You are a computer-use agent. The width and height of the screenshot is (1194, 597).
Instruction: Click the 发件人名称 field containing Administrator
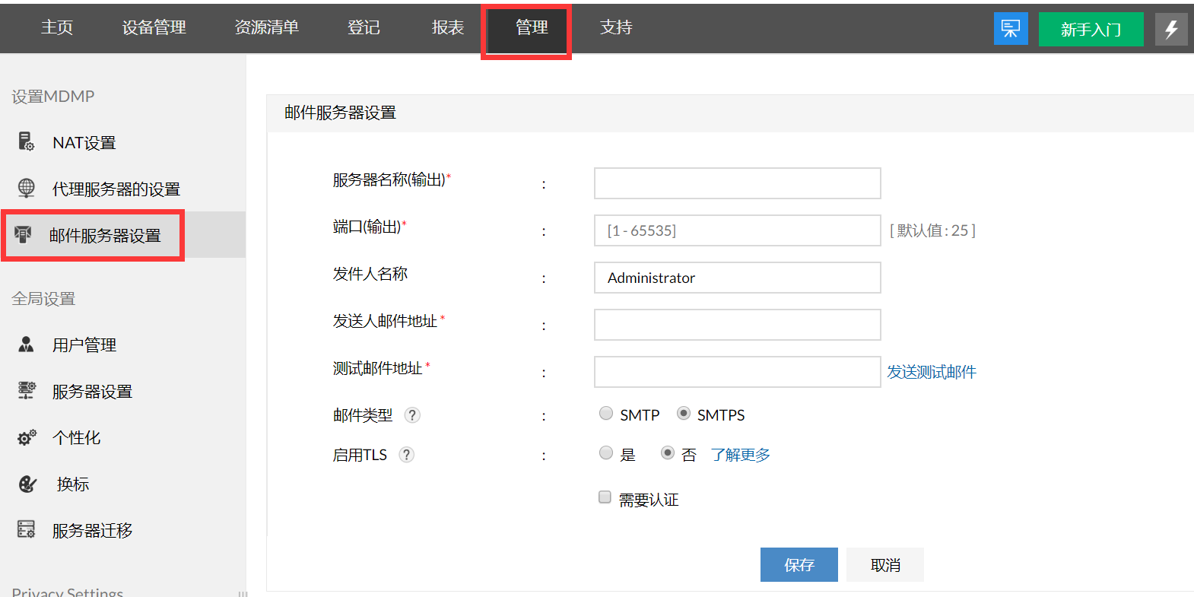[x=738, y=278]
